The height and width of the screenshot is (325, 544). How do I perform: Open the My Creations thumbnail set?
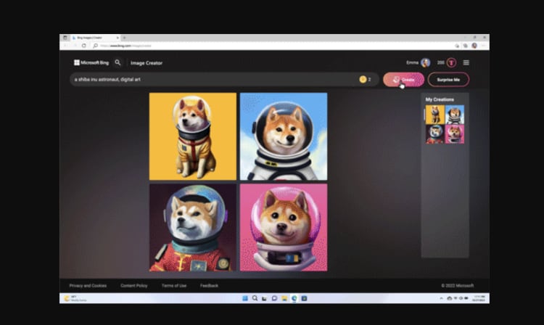[x=445, y=124]
